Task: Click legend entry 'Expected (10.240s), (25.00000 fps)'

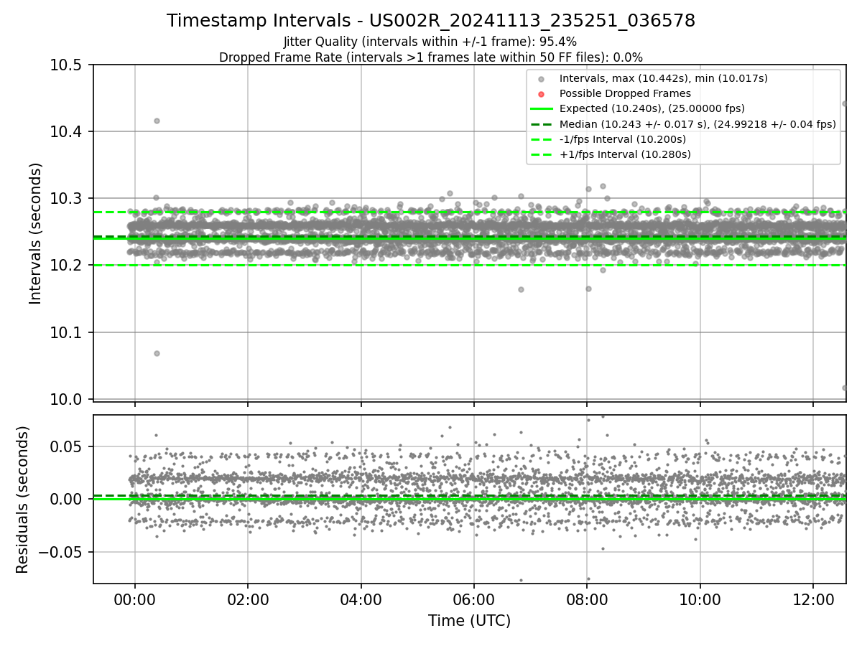Action: pos(652,108)
